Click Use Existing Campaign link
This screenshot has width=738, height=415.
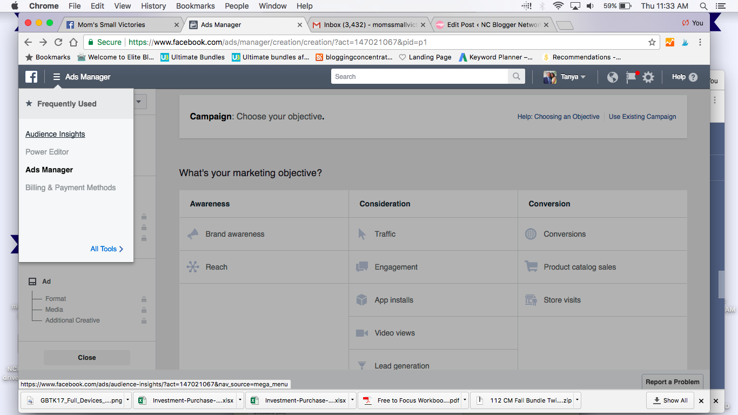click(x=642, y=117)
